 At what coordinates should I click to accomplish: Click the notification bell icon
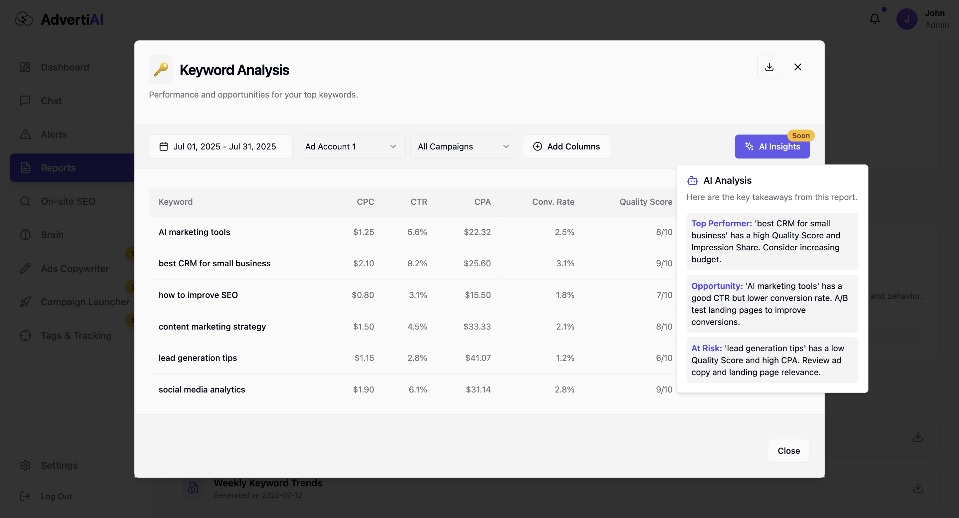pyautogui.click(x=874, y=19)
